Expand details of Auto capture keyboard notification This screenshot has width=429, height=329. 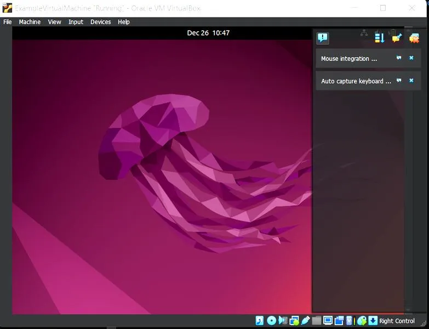(399, 81)
